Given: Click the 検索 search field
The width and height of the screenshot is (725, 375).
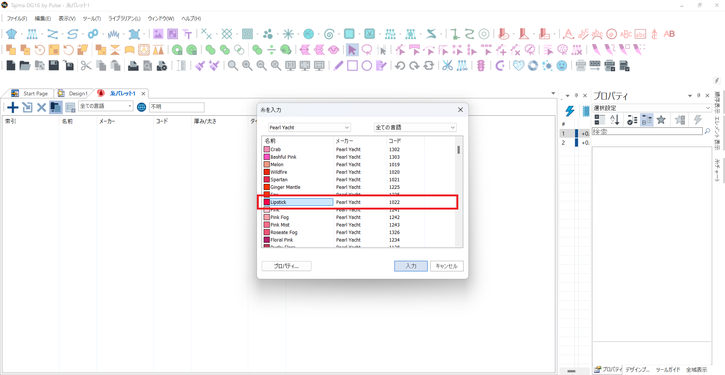Looking at the screenshot, I should 648,132.
